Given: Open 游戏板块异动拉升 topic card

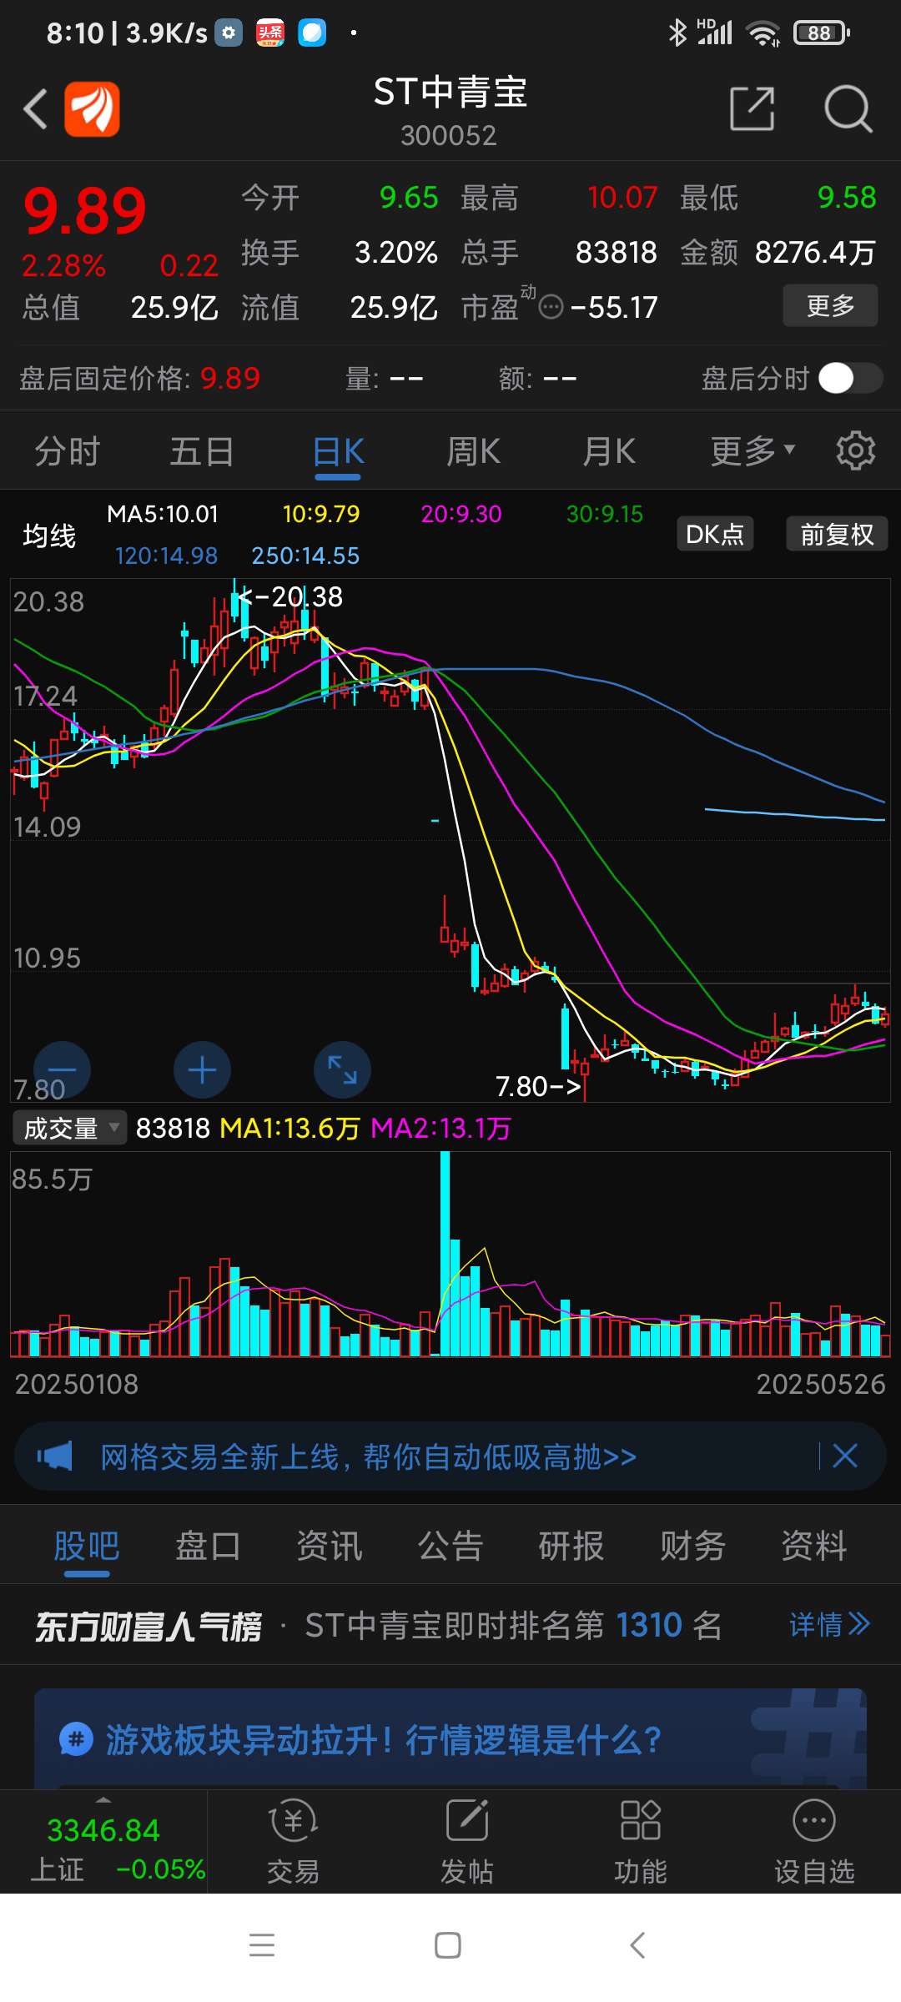Looking at the screenshot, I should pyautogui.click(x=450, y=1738).
